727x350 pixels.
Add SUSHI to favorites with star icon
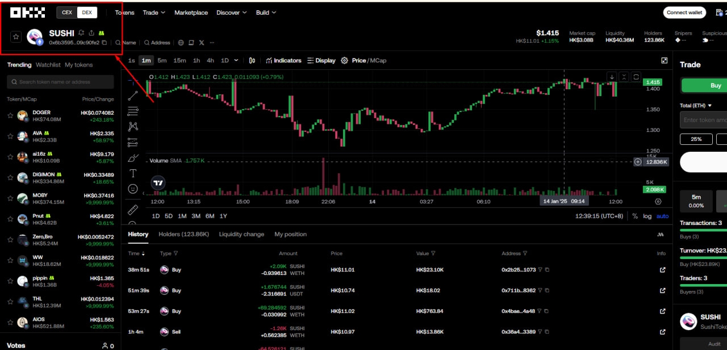[16, 36]
